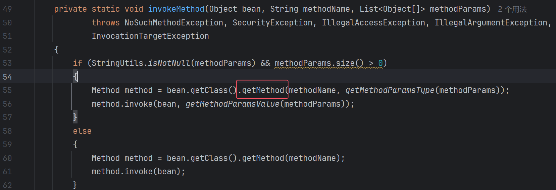Screen dimensions: 556x190
Task: Click the if keyword on line 53
Action: tap(78, 63)
